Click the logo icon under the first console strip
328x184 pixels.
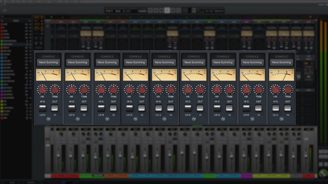tap(48, 119)
